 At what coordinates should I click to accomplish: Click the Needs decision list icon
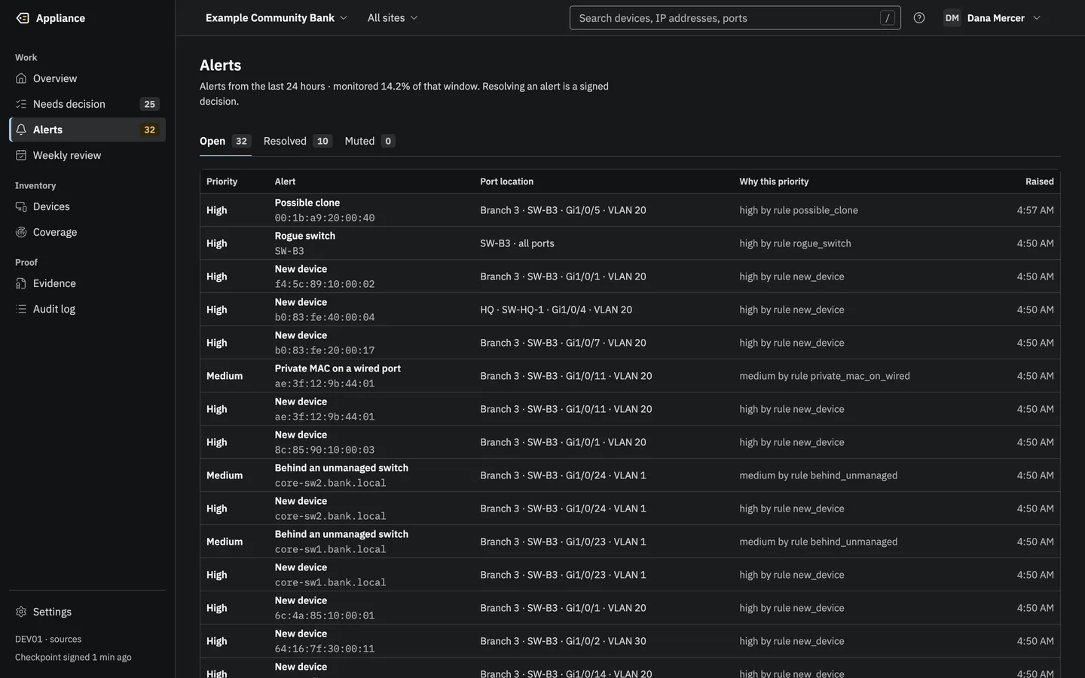(21, 104)
